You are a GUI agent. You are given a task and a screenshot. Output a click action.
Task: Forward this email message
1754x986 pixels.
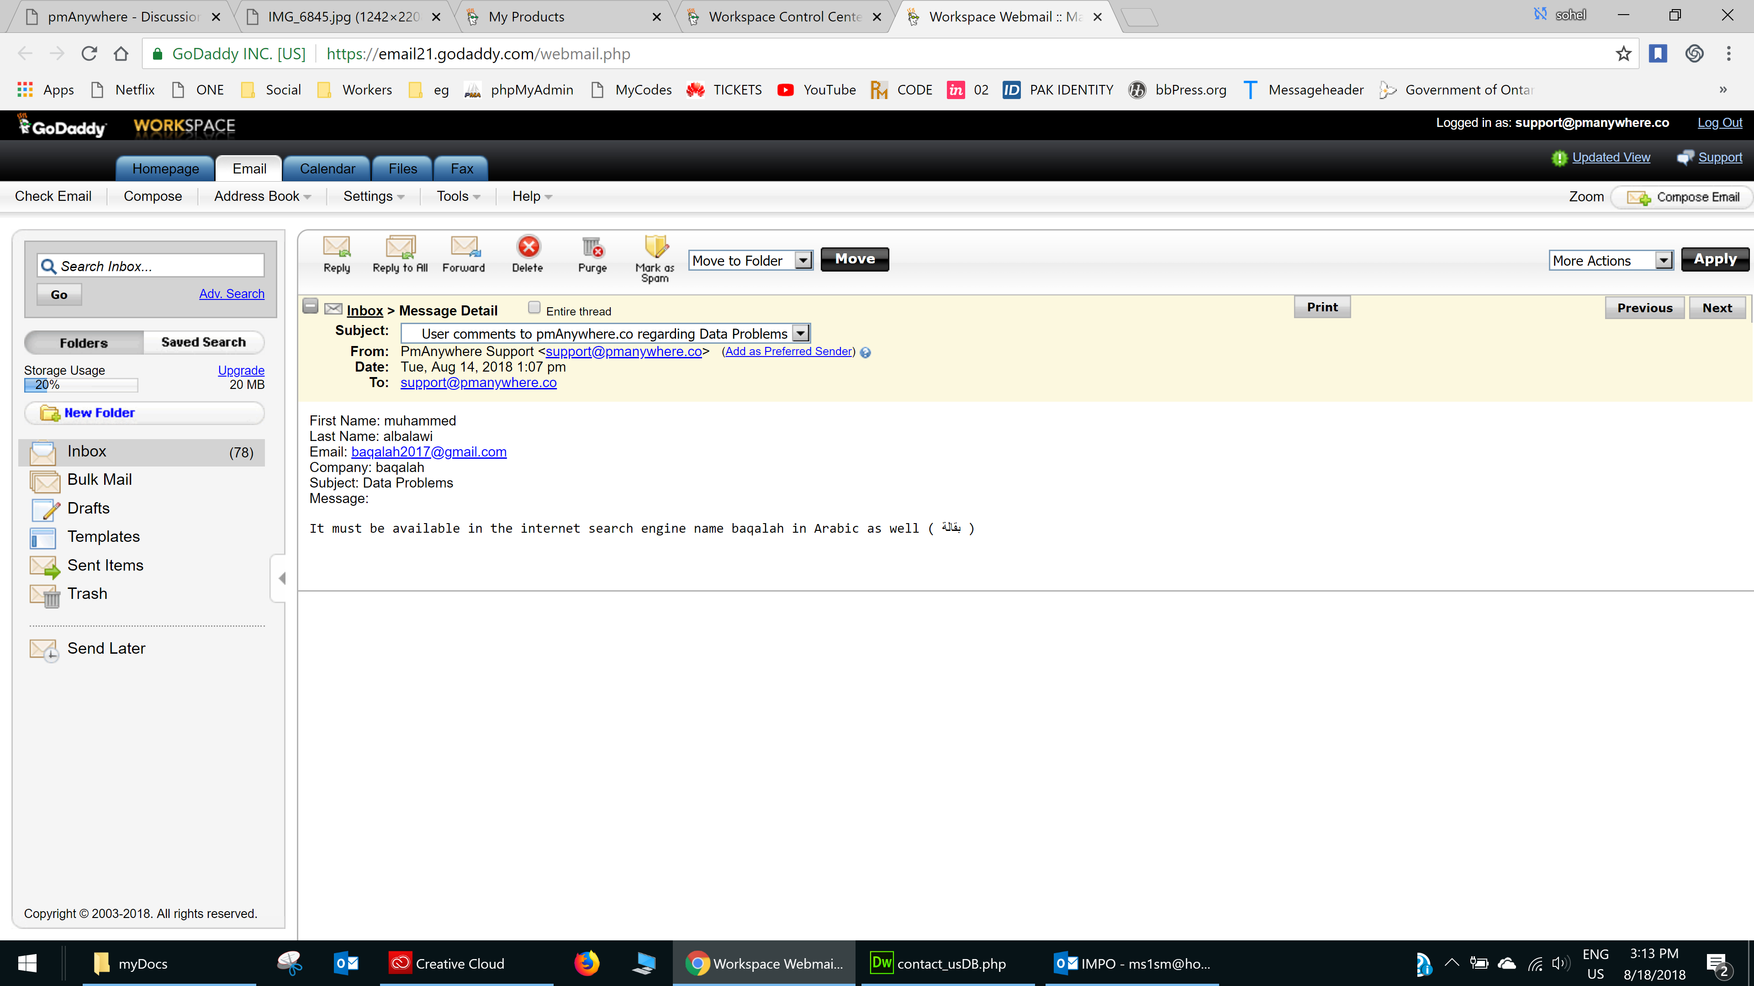(465, 247)
